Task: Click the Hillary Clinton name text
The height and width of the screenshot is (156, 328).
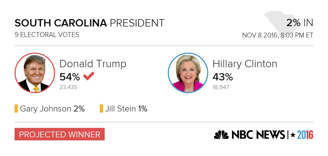Action: 245,64
